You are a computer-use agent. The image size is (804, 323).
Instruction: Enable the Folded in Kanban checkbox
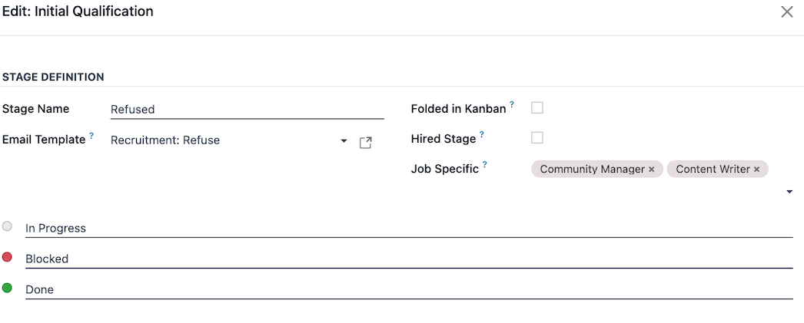pyautogui.click(x=537, y=107)
